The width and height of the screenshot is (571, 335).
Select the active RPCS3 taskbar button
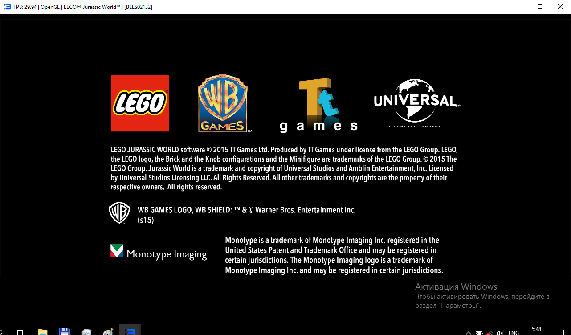pyautogui.click(x=130, y=330)
